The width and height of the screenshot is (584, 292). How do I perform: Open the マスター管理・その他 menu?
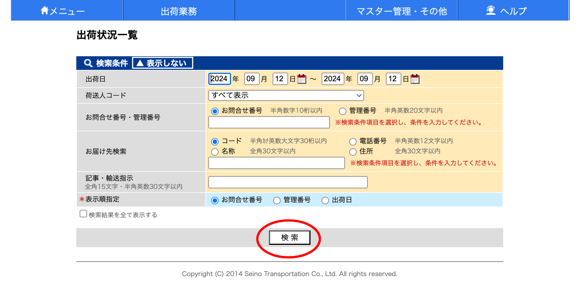pos(401,10)
